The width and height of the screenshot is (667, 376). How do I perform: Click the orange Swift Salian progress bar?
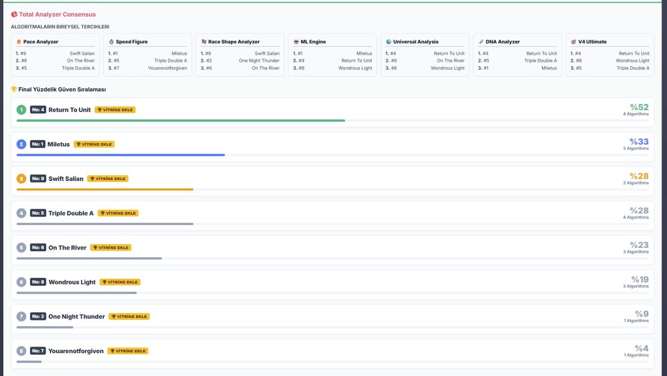point(105,189)
